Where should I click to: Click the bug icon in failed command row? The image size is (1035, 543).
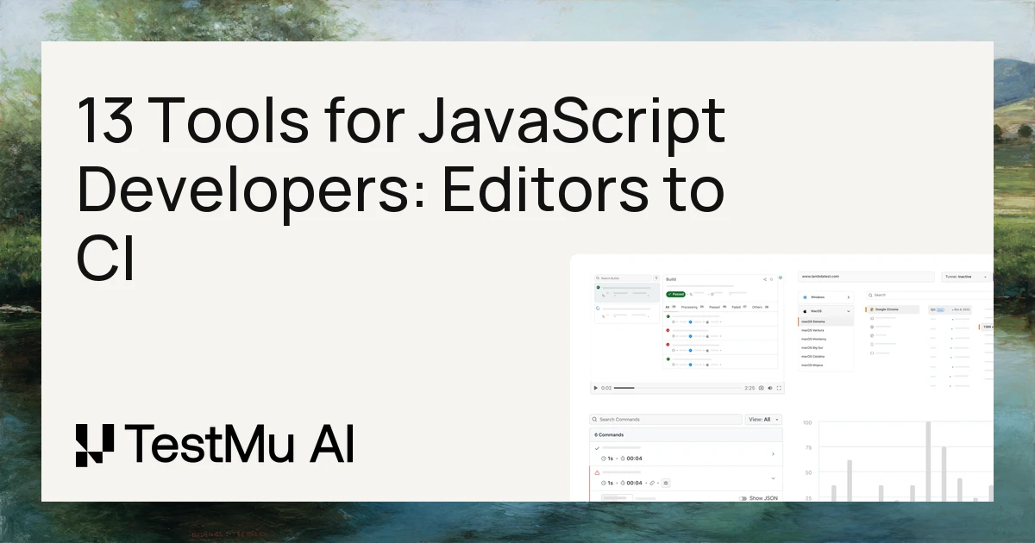(666, 483)
